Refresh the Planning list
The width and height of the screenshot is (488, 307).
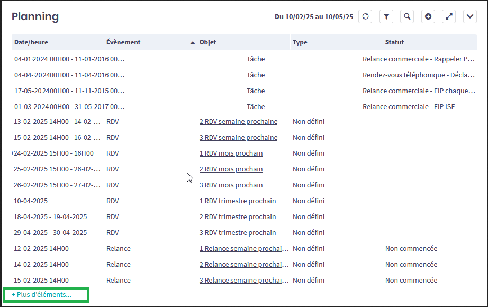point(365,17)
